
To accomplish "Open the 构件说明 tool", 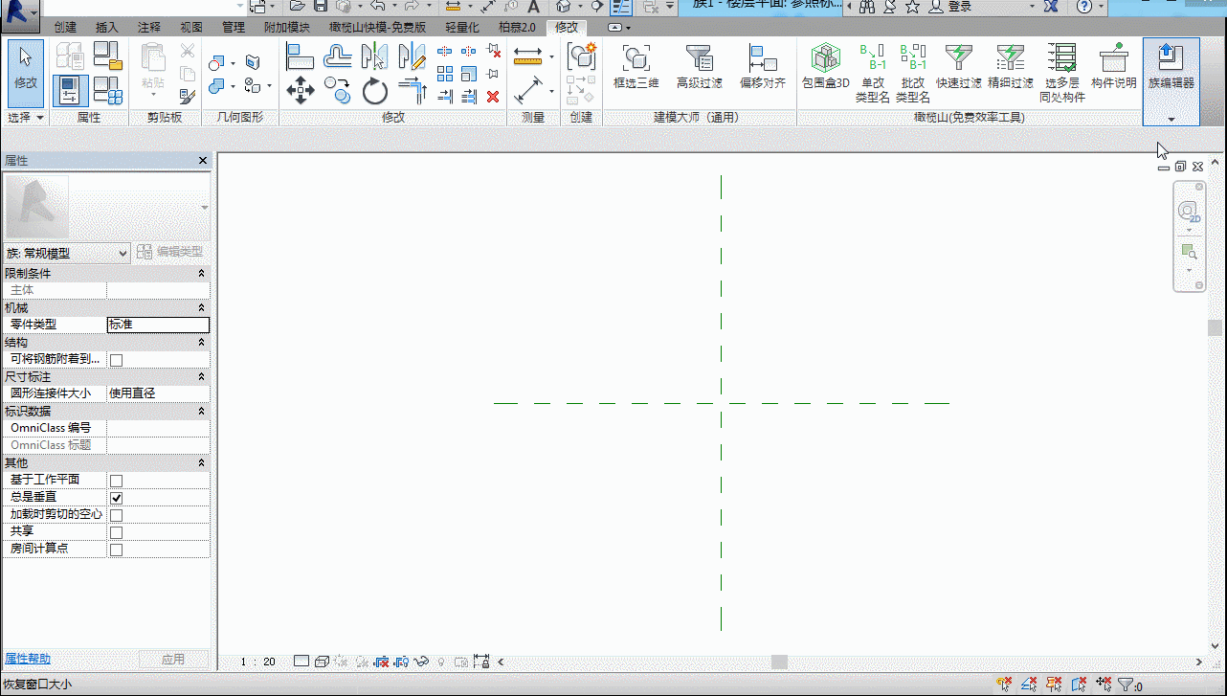I will [1113, 66].
